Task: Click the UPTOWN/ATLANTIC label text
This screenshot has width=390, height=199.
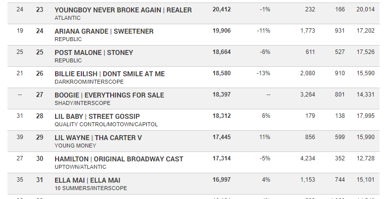Action: (x=80, y=167)
